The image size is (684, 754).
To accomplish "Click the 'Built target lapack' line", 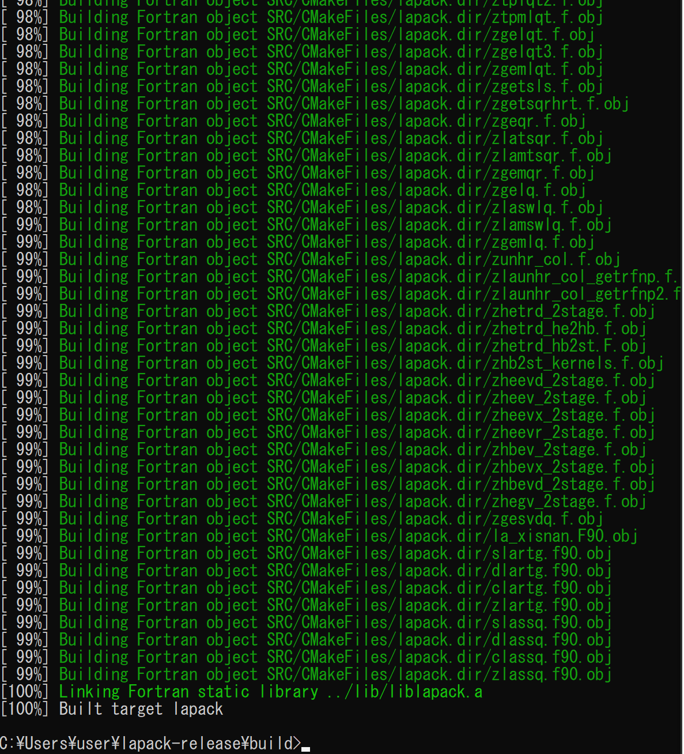I will (112, 709).
